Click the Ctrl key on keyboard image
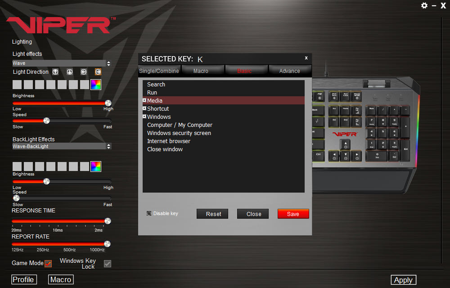Screen dimensions: 450x288 pos(318,156)
